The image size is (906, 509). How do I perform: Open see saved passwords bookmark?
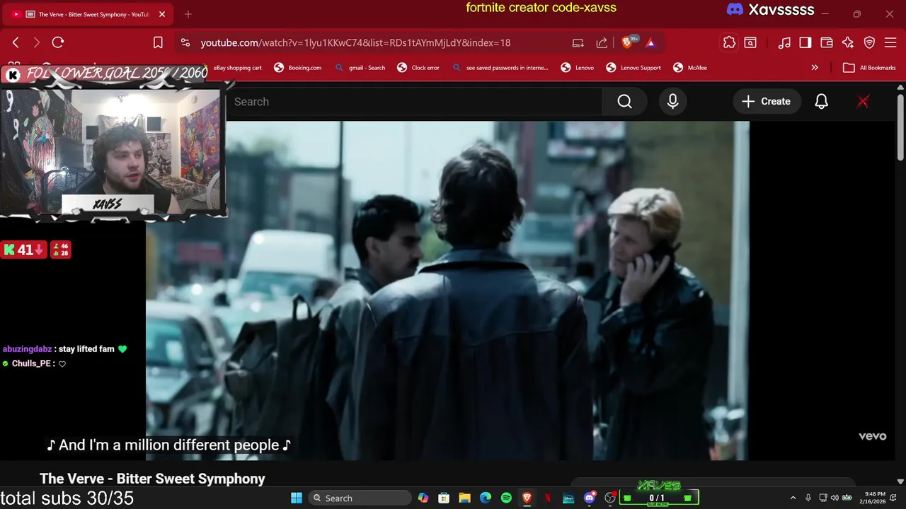coord(501,68)
